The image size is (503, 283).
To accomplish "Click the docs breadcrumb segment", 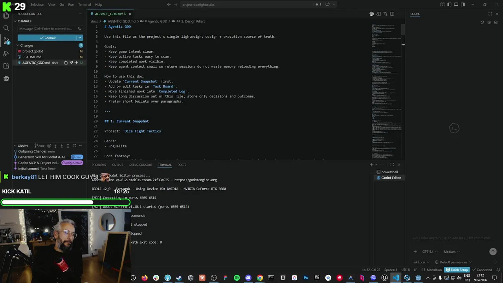I will 94,21.
